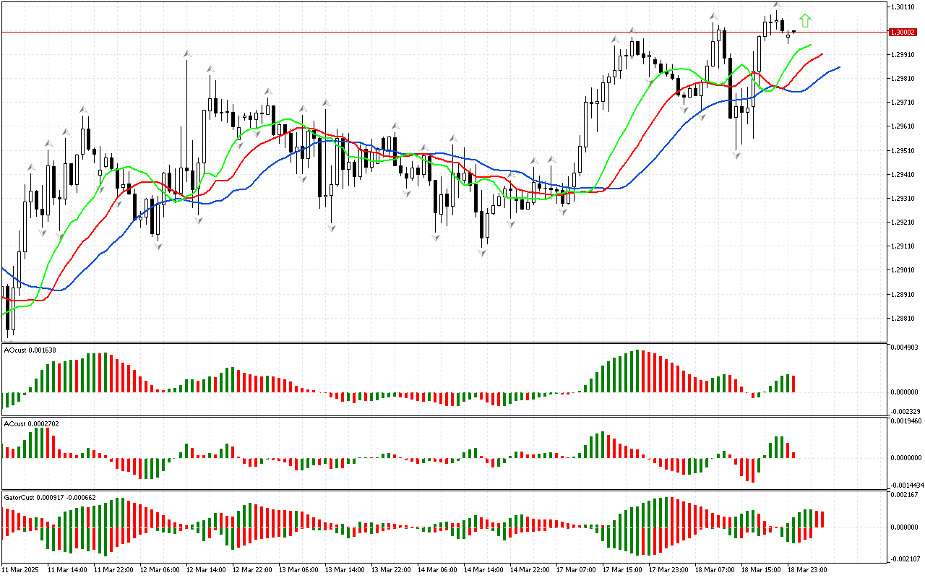
Task: Click ACcust scale maximum 0.0019460
Action: [906, 420]
